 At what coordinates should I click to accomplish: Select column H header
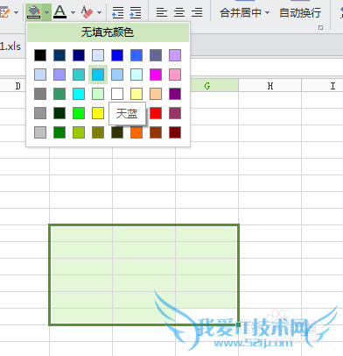(270, 86)
